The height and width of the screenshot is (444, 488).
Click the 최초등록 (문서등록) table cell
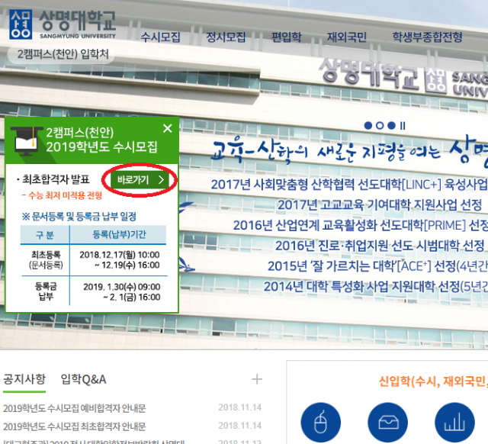[46, 259]
